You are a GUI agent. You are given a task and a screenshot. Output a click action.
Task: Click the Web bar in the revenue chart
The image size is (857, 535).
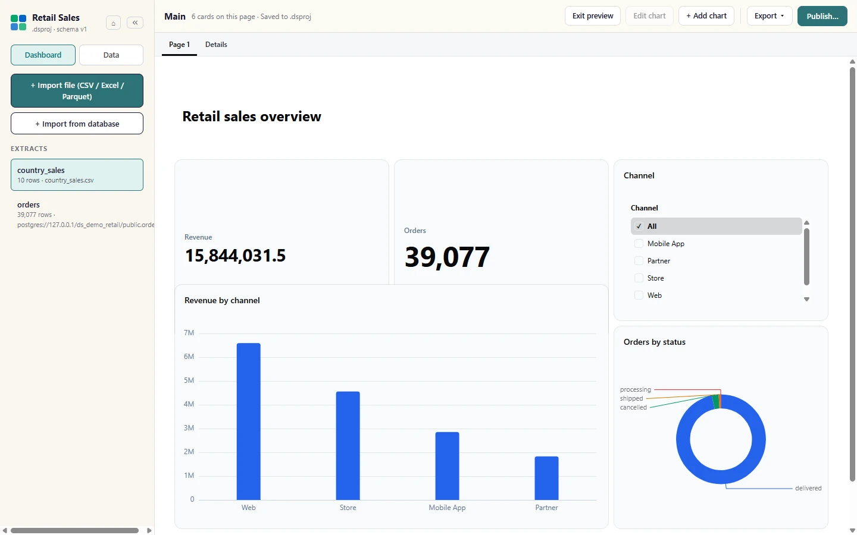click(249, 421)
